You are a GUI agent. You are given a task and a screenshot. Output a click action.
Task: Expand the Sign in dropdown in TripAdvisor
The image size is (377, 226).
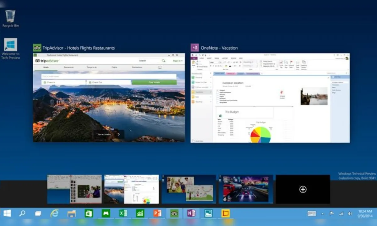coord(177,61)
